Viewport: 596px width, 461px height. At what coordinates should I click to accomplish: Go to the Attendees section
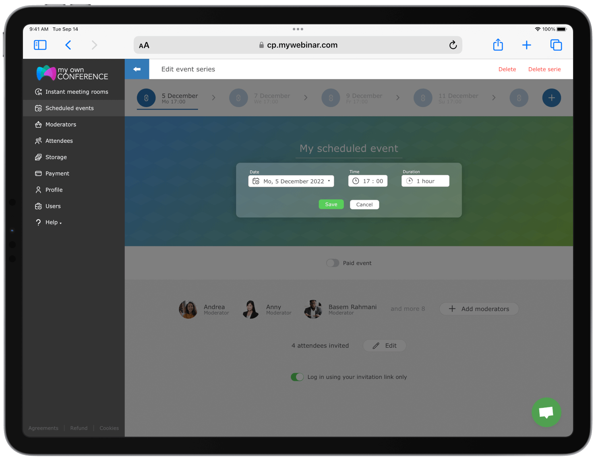pos(59,141)
